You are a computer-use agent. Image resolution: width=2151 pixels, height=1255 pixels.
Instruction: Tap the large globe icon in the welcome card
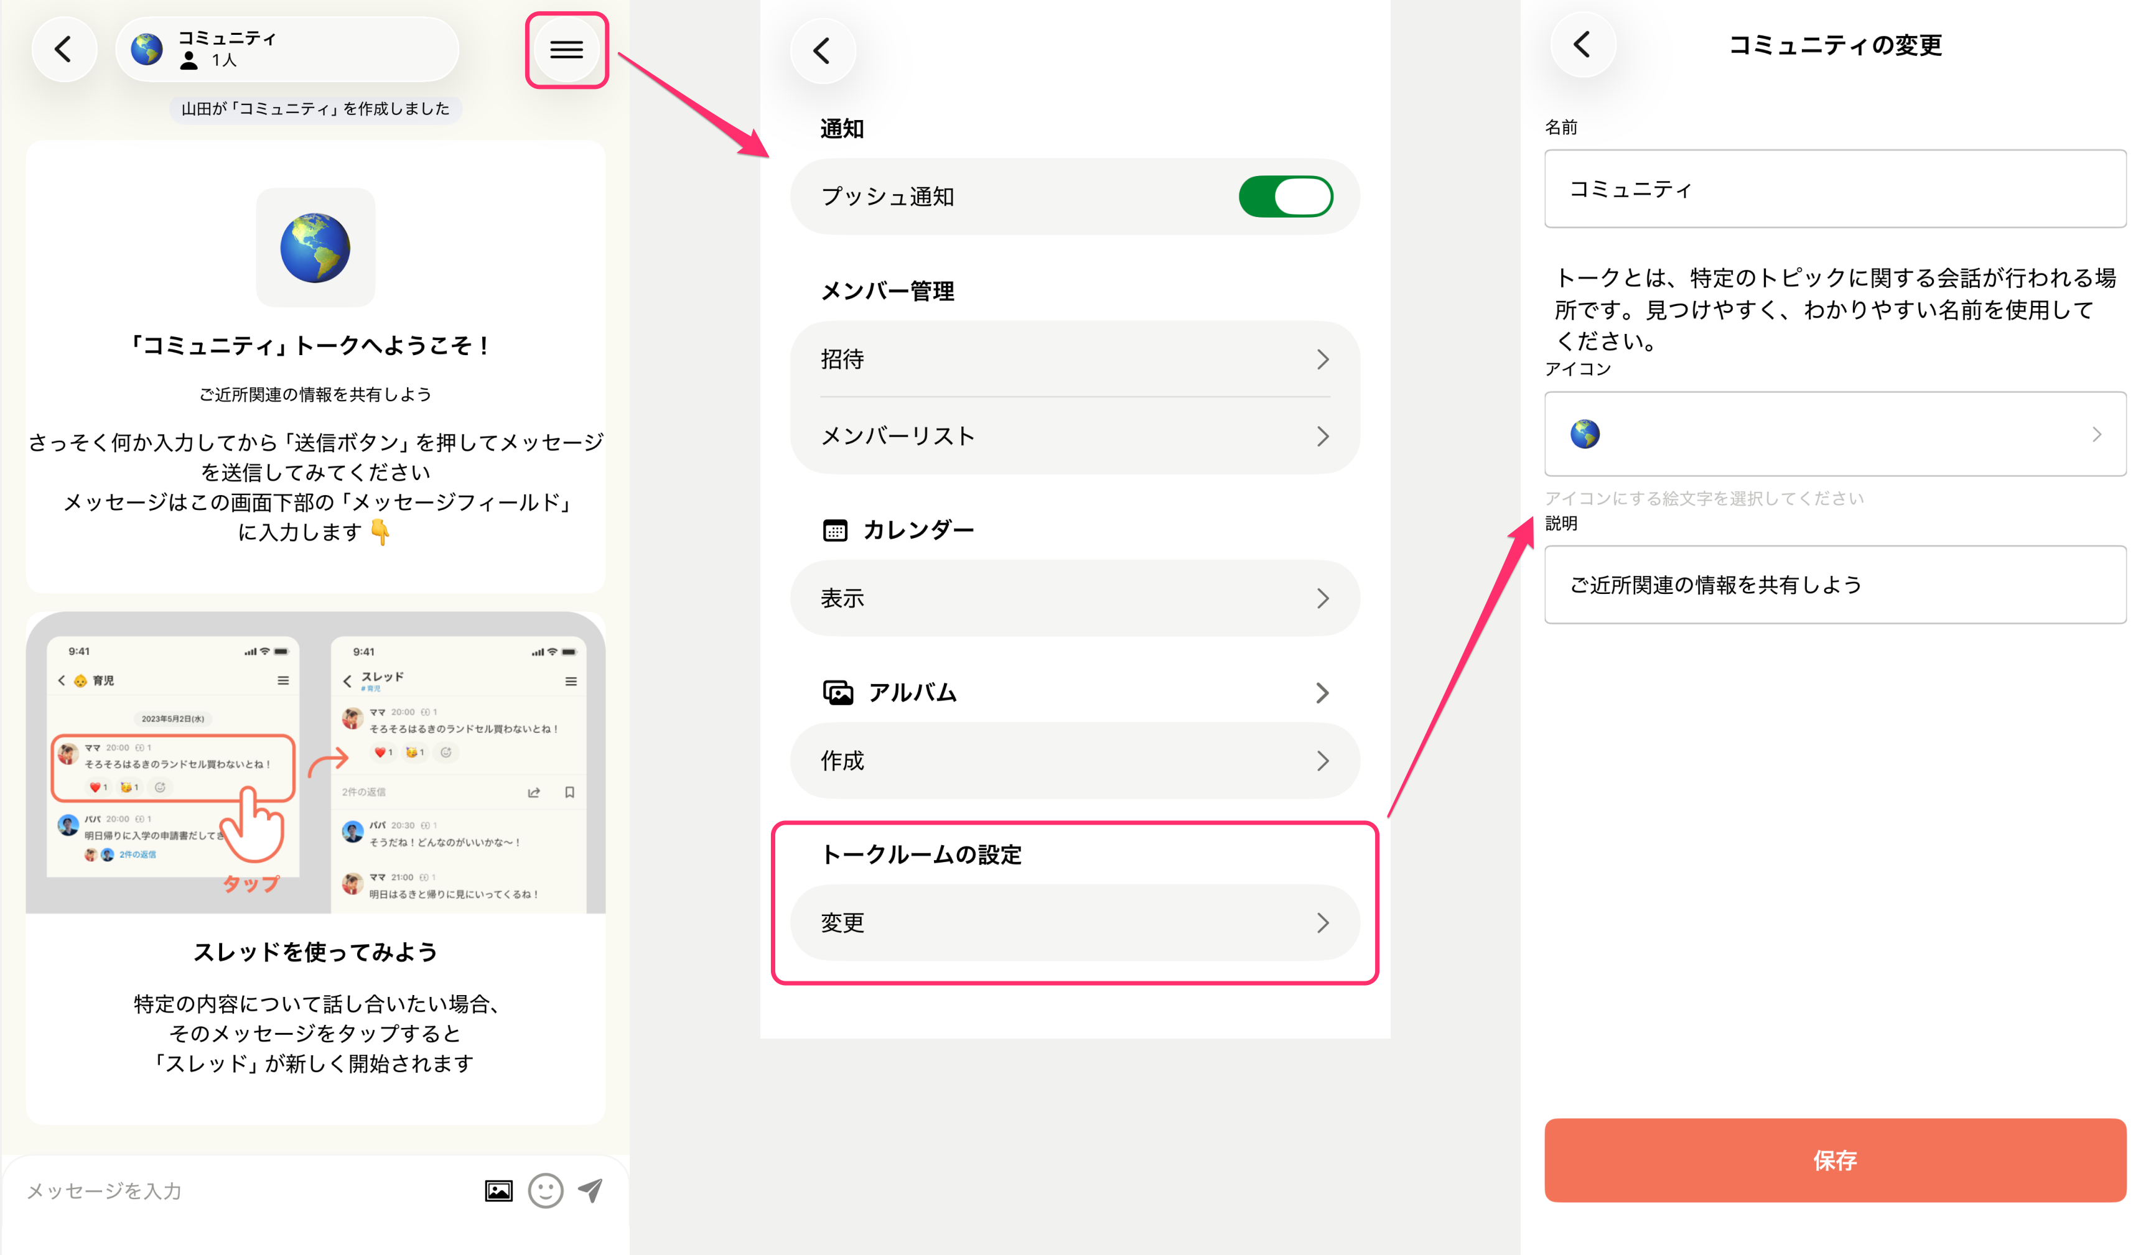(315, 248)
